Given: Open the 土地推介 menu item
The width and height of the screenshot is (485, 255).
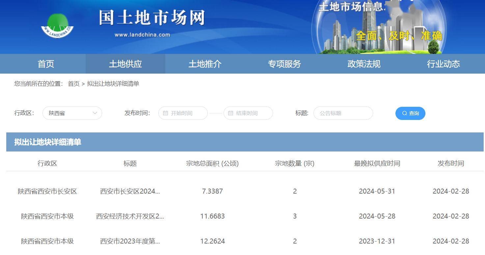Looking at the screenshot, I should [x=204, y=64].
